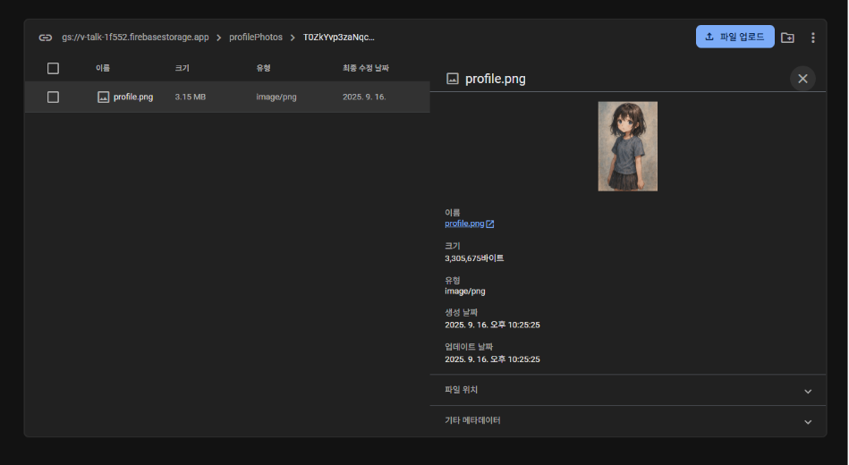This screenshot has height=465, width=849.
Task: Sort by the 크기 column header
Action: (x=182, y=68)
